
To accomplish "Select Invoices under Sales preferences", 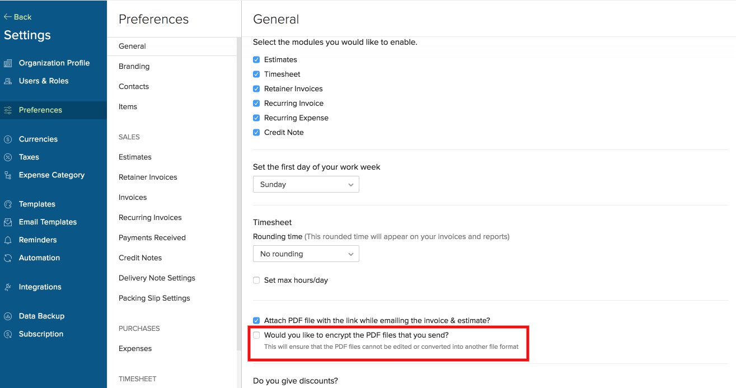I will pos(133,197).
